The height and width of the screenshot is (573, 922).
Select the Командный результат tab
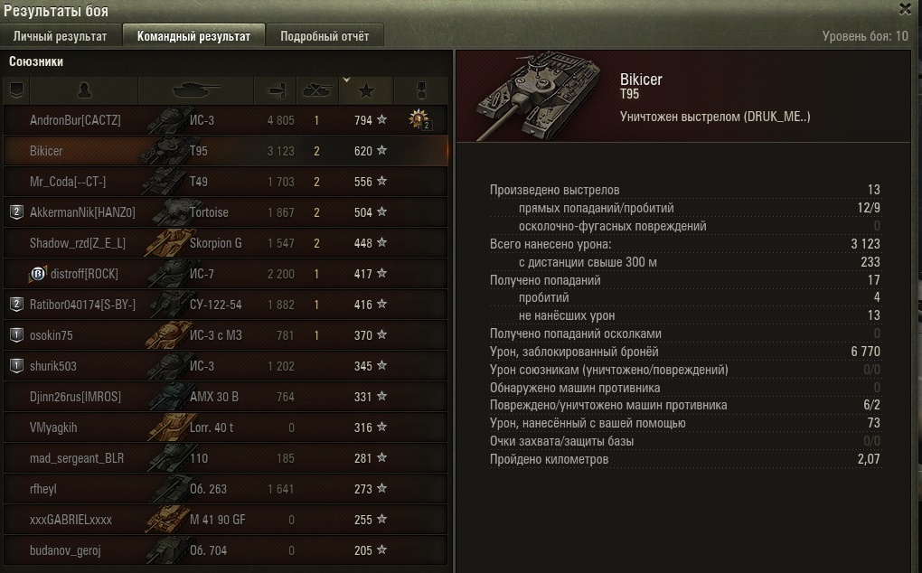tap(193, 36)
